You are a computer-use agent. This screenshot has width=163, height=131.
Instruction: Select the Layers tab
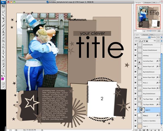coord(138,35)
